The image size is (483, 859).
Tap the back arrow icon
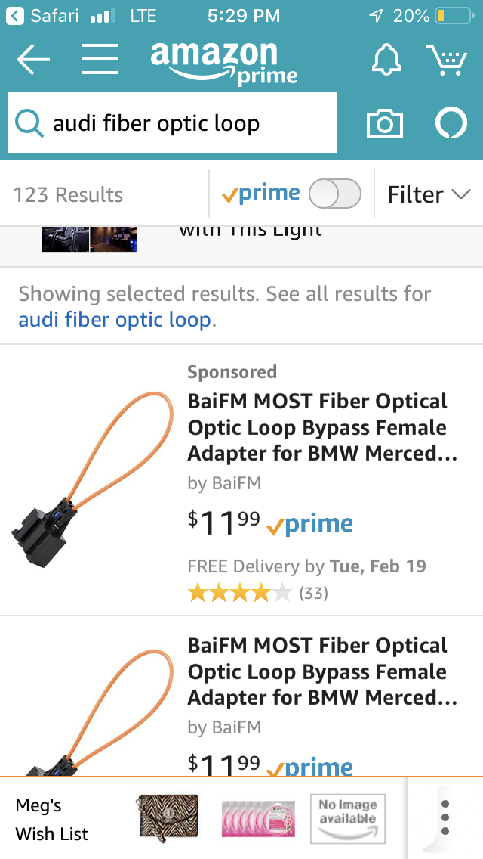point(32,59)
